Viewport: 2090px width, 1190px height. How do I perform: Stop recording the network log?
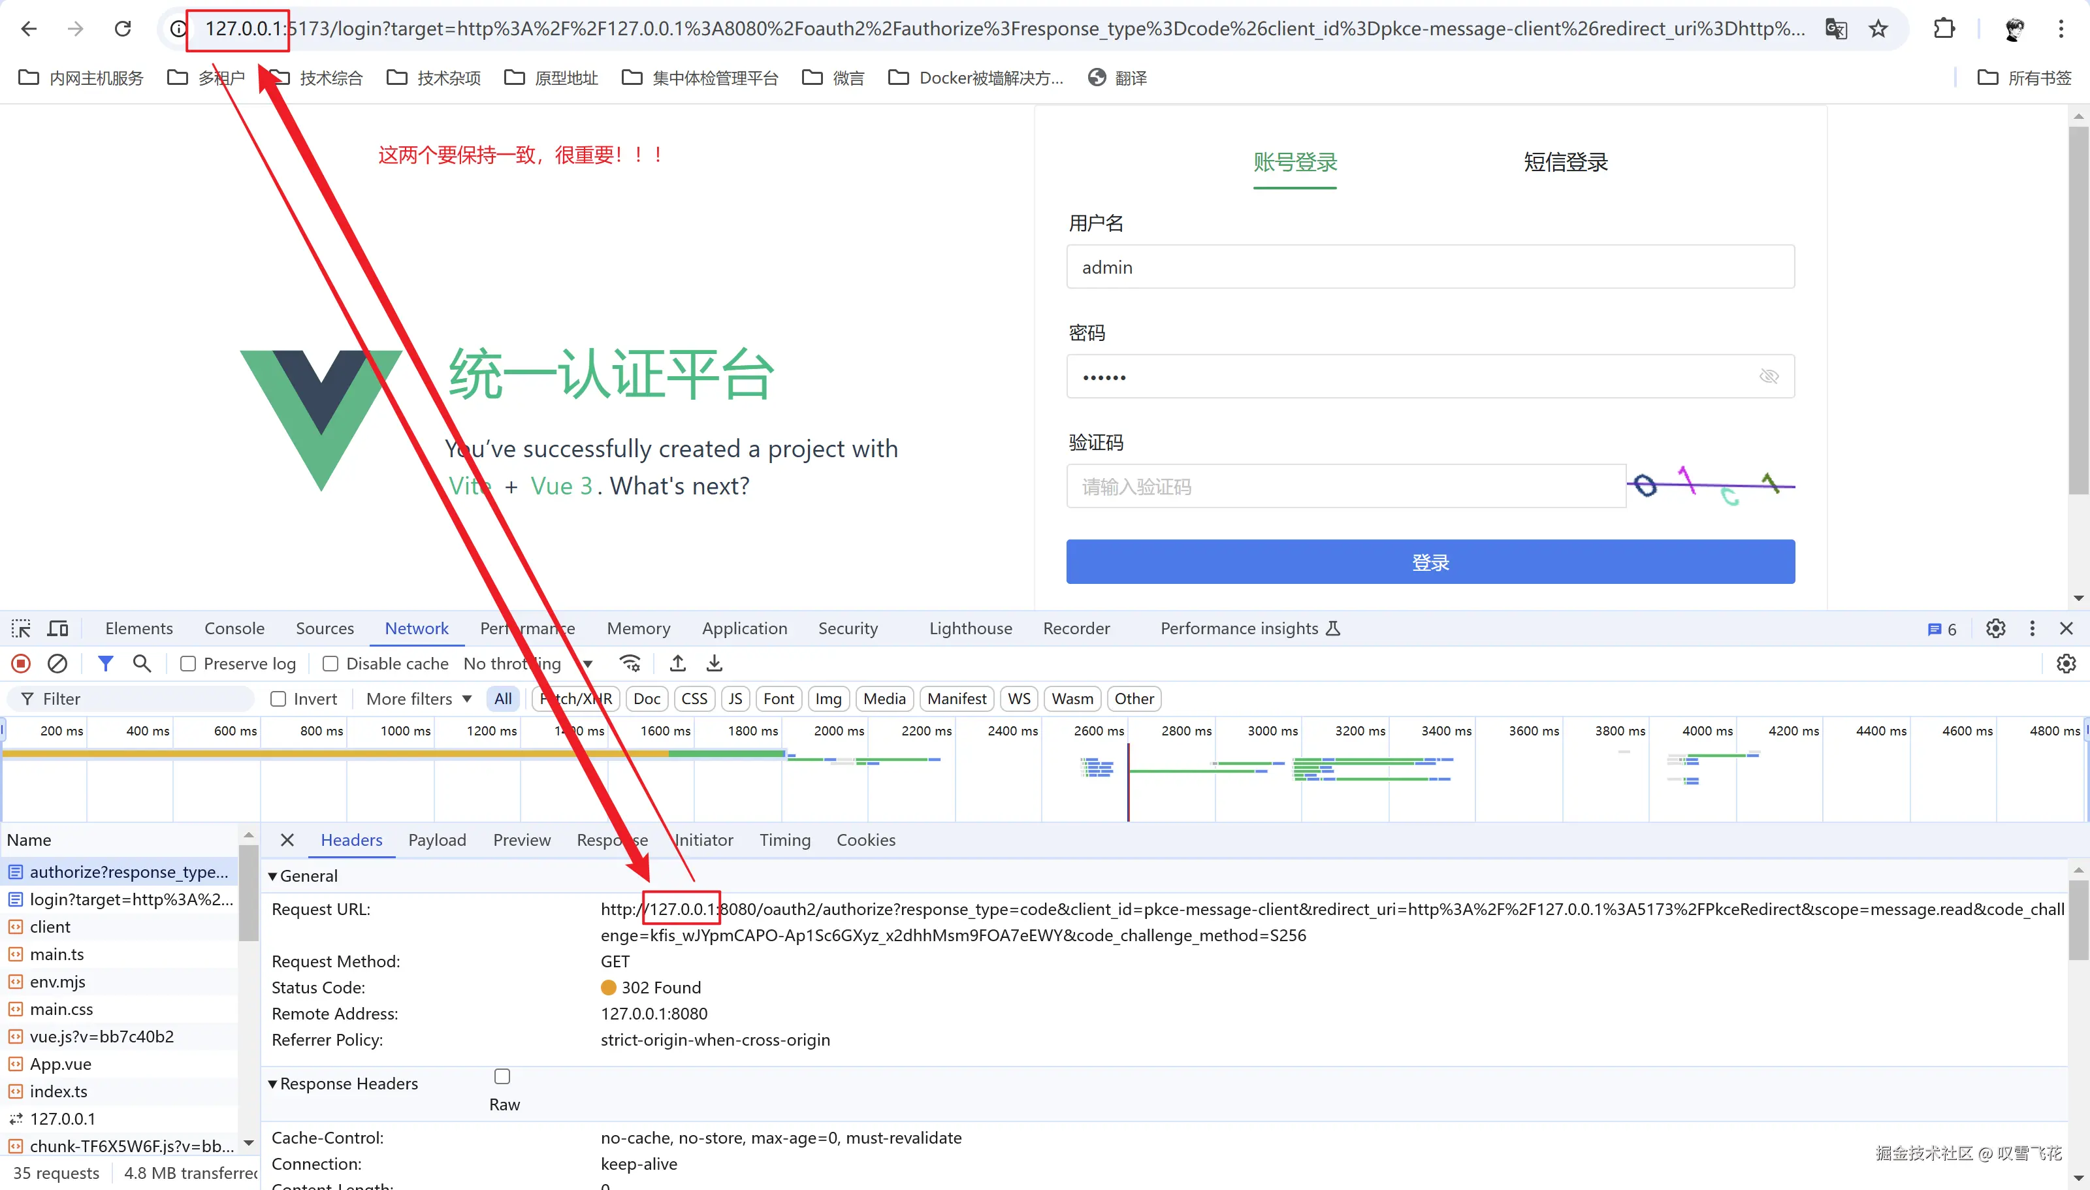(x=22, y=664)
